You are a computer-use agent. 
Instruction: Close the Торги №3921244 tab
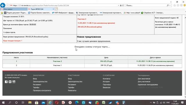53,9
